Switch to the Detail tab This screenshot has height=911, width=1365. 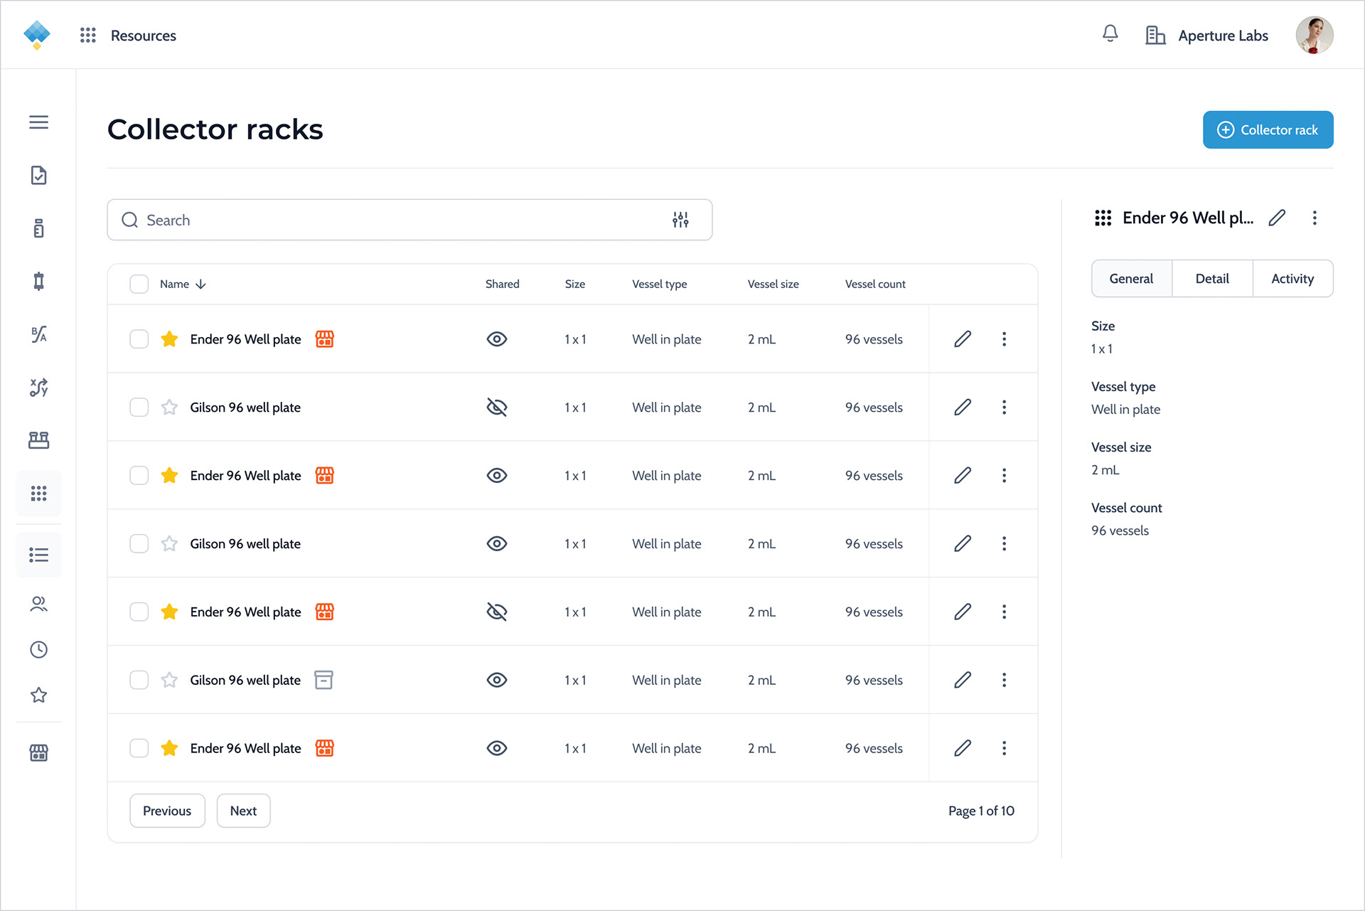(1212, 279)
